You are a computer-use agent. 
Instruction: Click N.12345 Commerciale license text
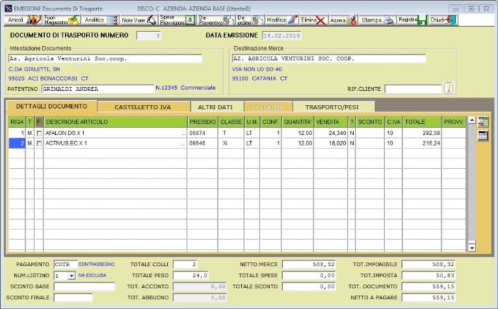(185, 88)
